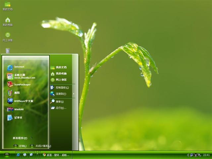Click skull tray icon
Screen dimensions: 212x159
coord(195,155)
